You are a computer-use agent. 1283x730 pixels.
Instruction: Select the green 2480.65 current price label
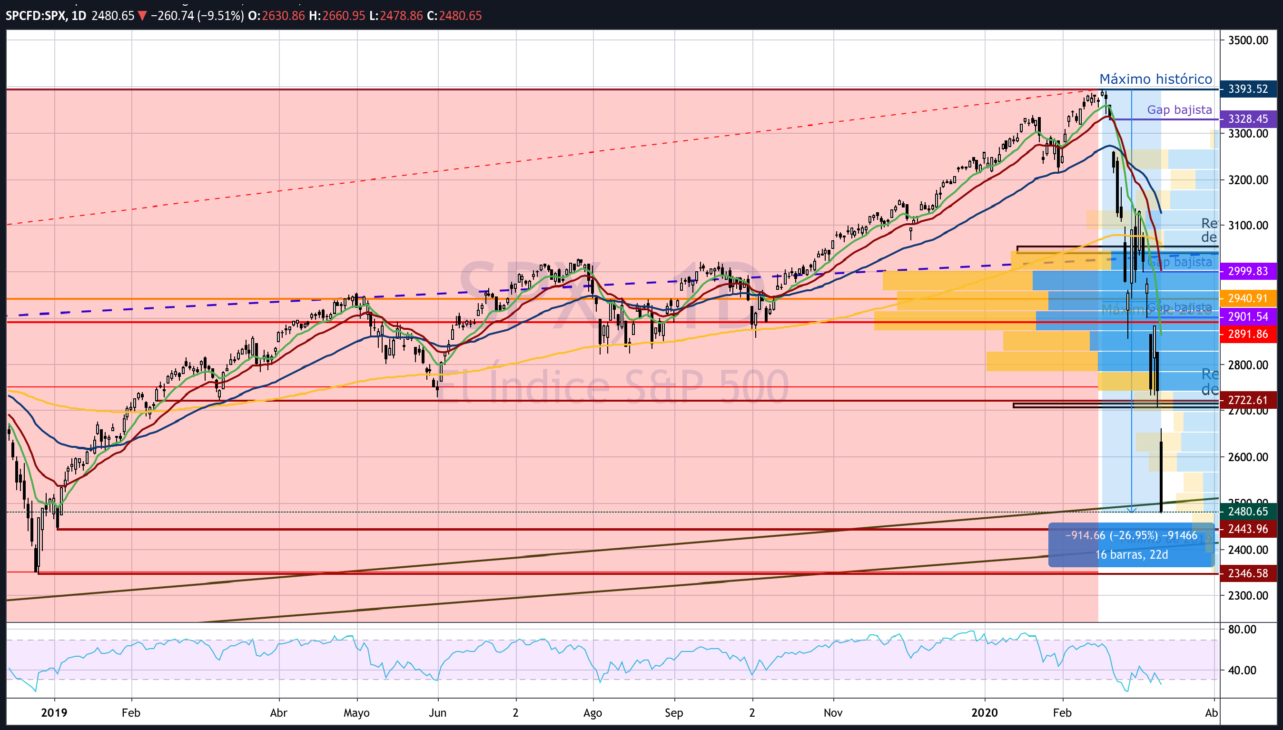pos(1248,512)
